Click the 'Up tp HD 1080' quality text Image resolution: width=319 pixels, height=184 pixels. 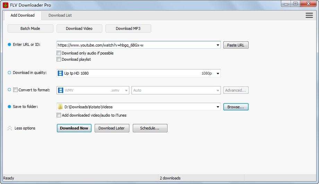76,73
